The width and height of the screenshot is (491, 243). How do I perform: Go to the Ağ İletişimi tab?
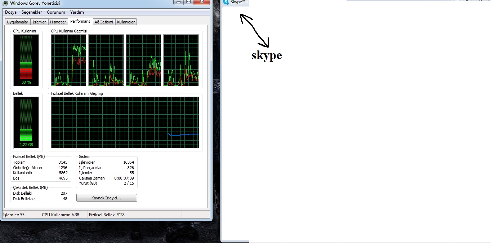click(104, 22)
